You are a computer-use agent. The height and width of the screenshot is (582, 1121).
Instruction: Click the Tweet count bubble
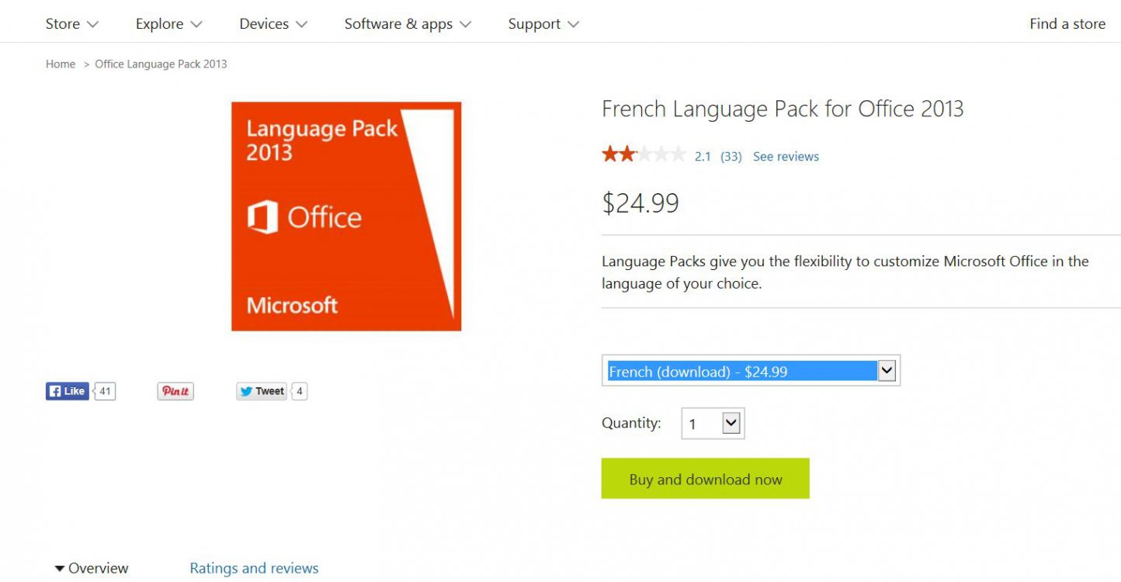[300, 391]
